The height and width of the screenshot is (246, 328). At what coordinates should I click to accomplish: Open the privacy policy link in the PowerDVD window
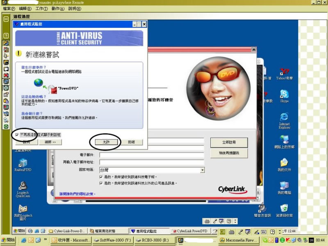tap(77, 194)
